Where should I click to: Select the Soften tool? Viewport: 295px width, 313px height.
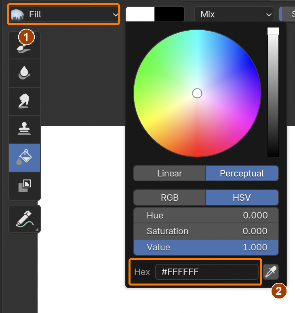coord(24,73)
